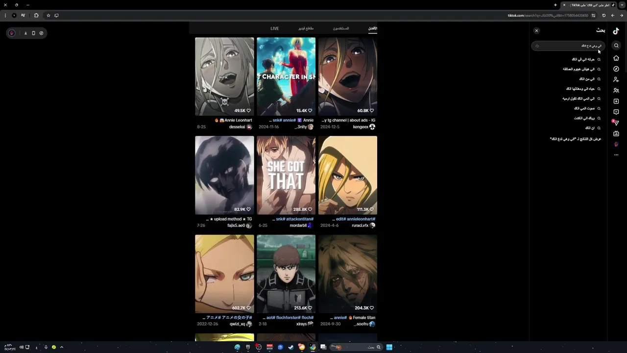Open the 15.4K likes video thumbnail
The image size is (627, 353).
coord(286,76)
